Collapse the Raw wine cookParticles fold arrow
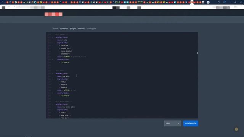This screenshot has height=137, width=244. pos(53,93)
